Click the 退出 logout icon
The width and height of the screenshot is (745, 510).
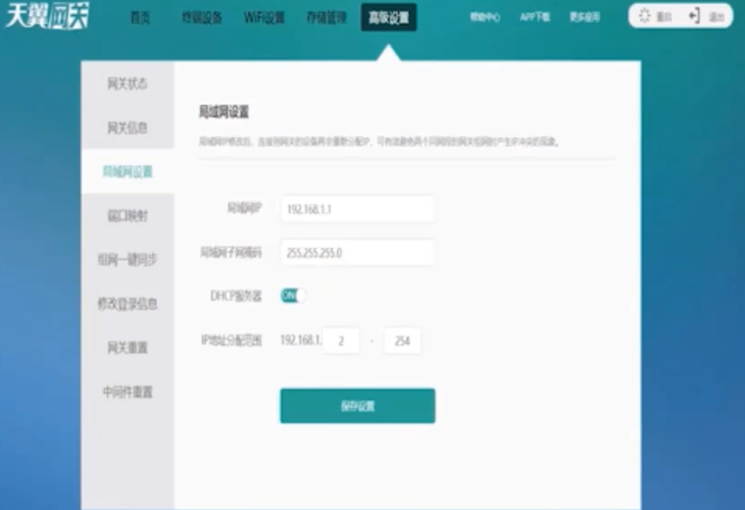point(694,17)
